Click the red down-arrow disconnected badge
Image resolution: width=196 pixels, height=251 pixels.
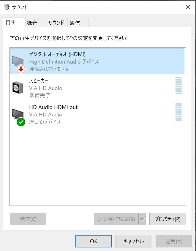(x=21, y=69)
